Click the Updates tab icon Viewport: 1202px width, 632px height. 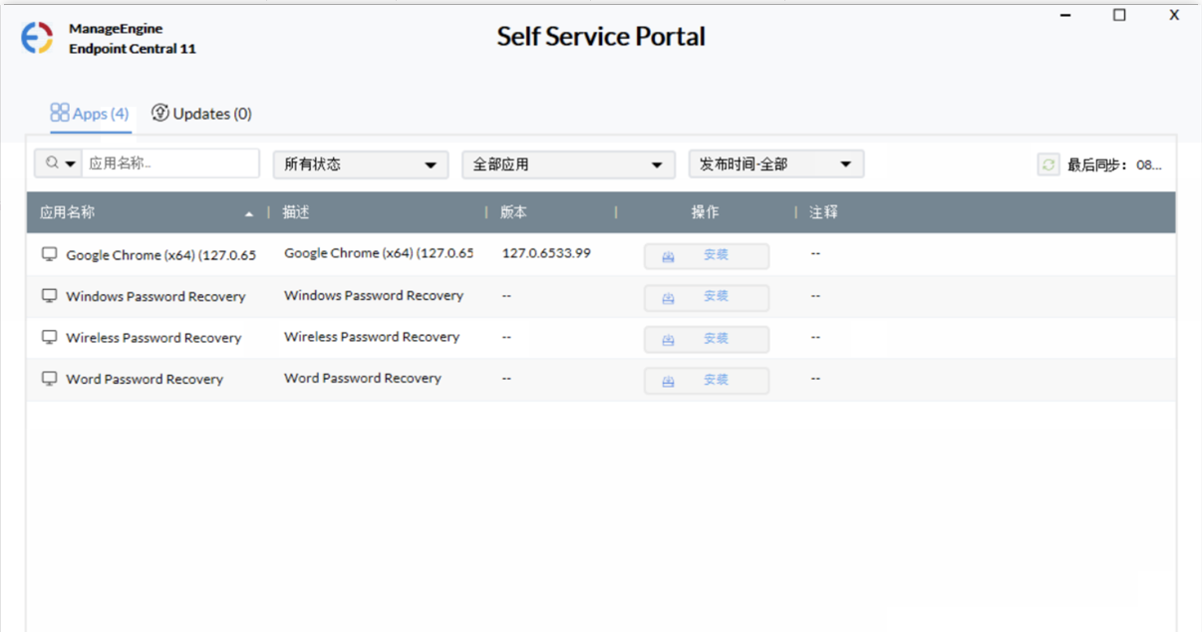(160, 113)
